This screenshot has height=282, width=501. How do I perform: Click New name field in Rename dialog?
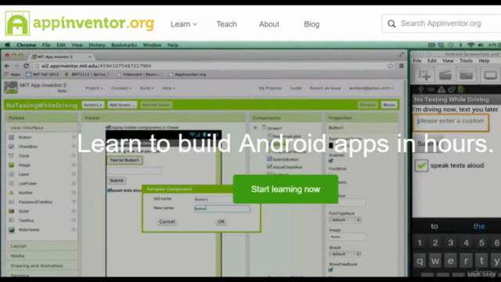[222, 208]
